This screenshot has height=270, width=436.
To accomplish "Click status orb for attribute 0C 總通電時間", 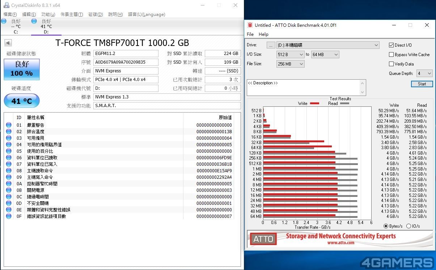I will 9,197.
